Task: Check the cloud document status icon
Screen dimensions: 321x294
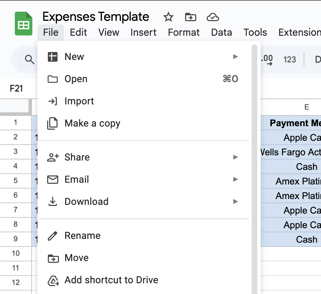Action: tap(213, 17)
